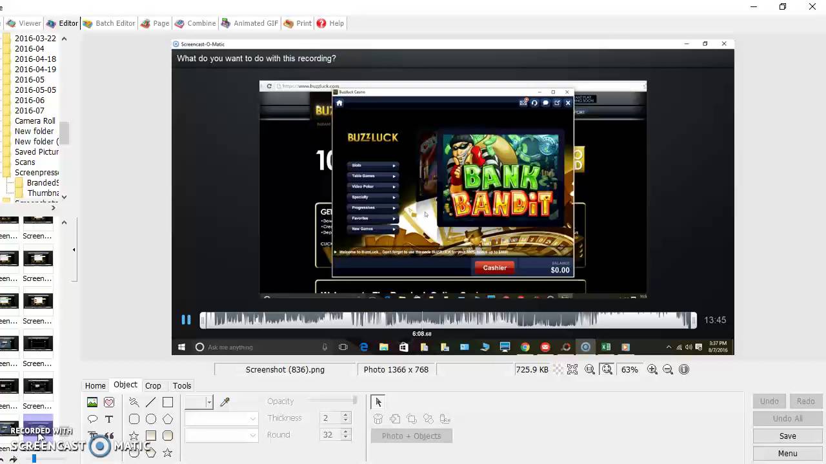Switch to the Viewer tab
The width and height of the screenshot is (826, 464).
24,23
